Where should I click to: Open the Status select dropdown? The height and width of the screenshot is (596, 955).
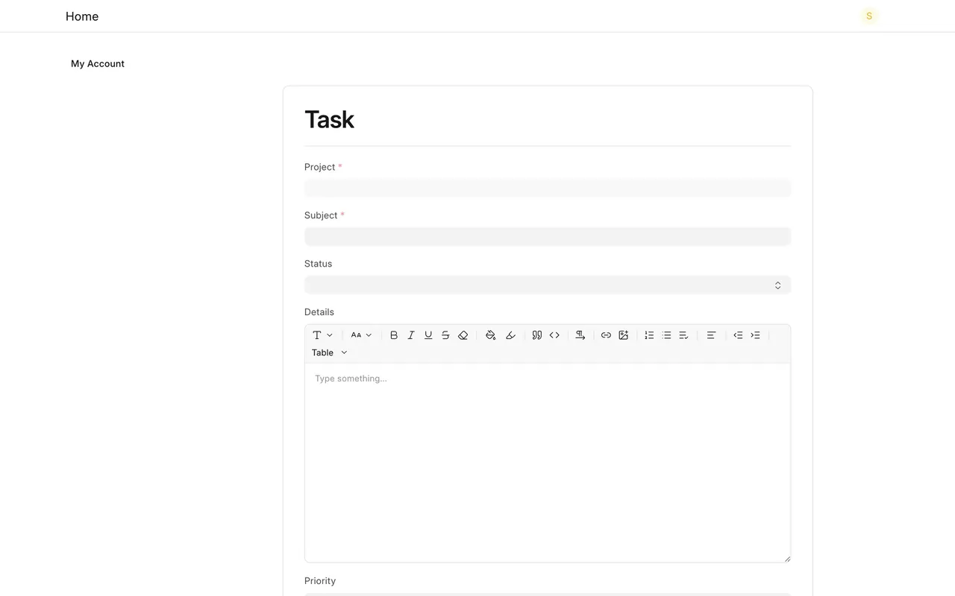pyautogui.click(x=548, y=285)
